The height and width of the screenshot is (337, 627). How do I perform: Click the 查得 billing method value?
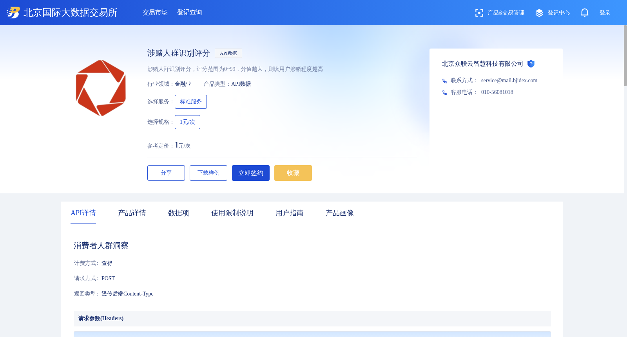[x=107, y=263]
